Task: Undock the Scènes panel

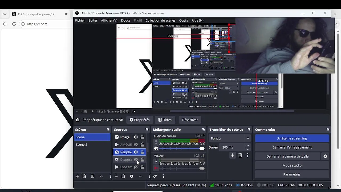Action: pos(108,130)
